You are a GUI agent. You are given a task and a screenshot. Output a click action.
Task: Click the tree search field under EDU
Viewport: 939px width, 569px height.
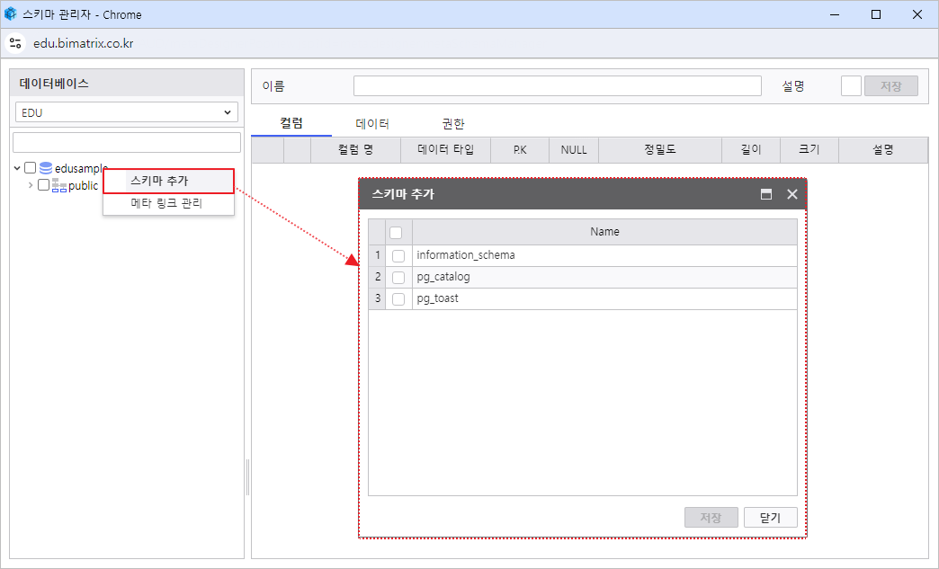(127, 142)
